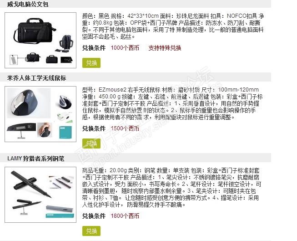Click the teal gift box in mouse image
This screenshot has height=241, width=297.
point(65,132)
